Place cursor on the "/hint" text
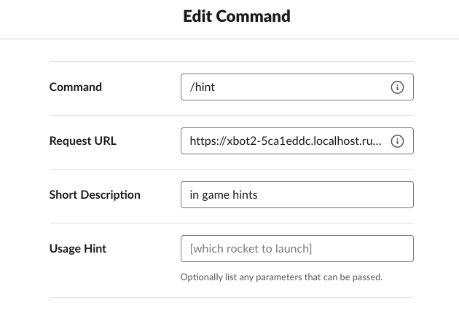Viewport: 459px width, 313px height. tap(203, 87)
